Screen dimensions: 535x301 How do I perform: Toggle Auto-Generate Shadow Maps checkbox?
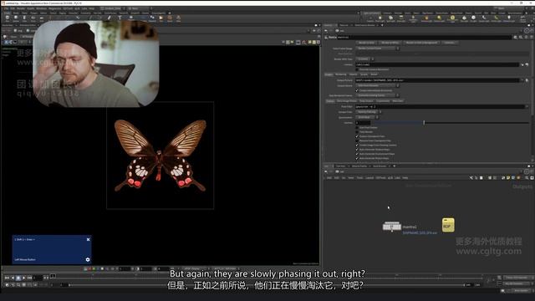[x=357, y=150]
